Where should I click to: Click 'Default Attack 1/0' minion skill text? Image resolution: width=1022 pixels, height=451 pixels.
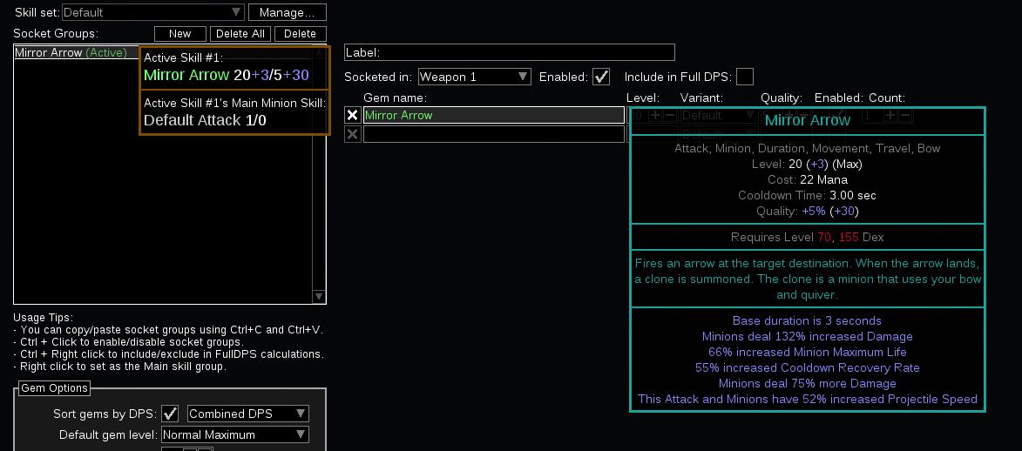coord(205,120)
